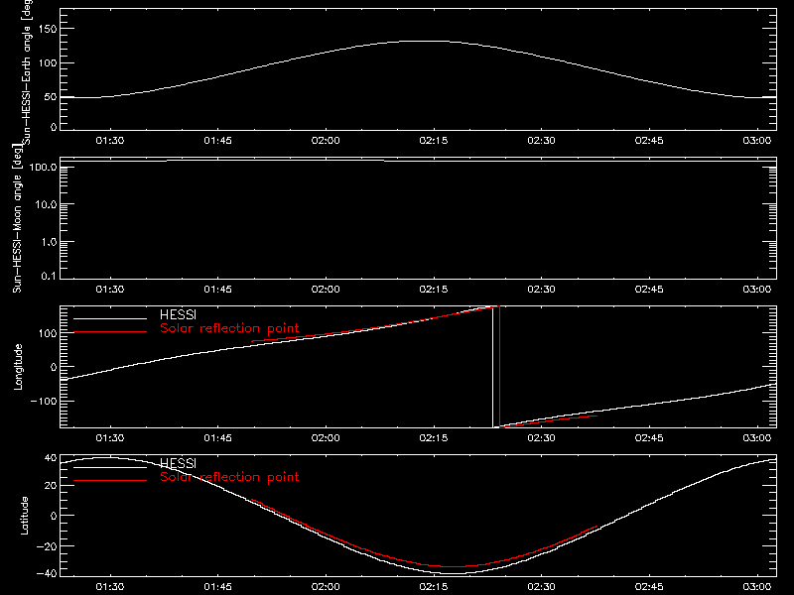Click the 1.0 tick on Moon angle axis
794x595 pixels.
click(49, 242)
